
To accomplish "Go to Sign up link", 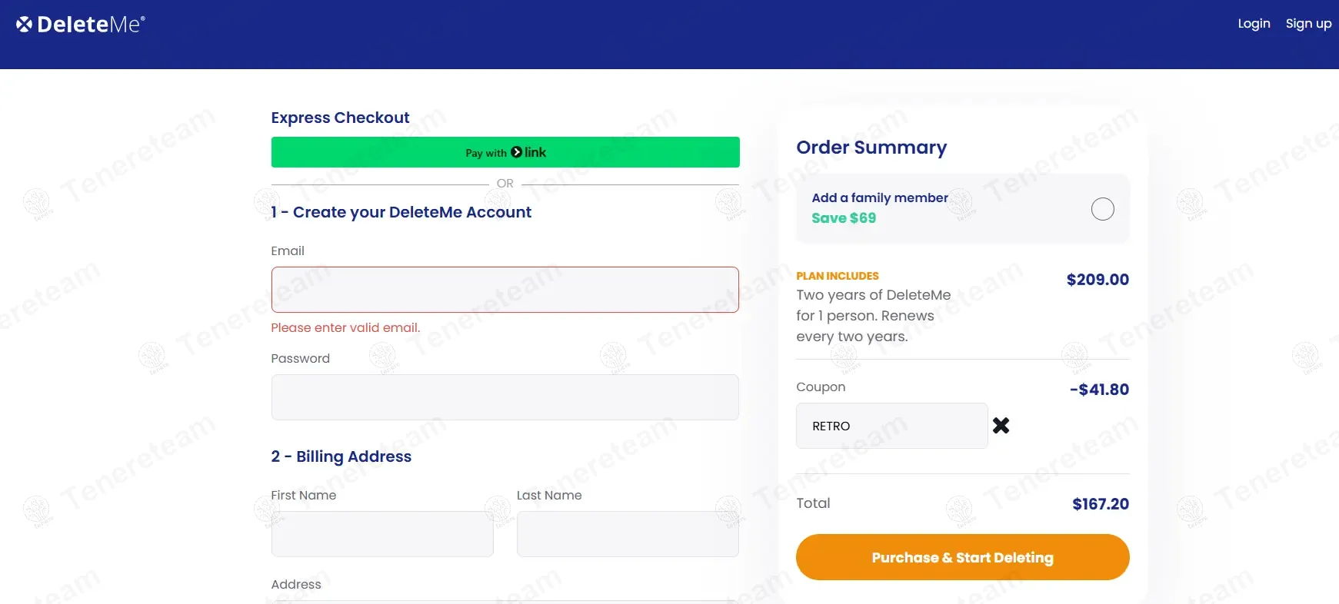I will point(1308,24).
